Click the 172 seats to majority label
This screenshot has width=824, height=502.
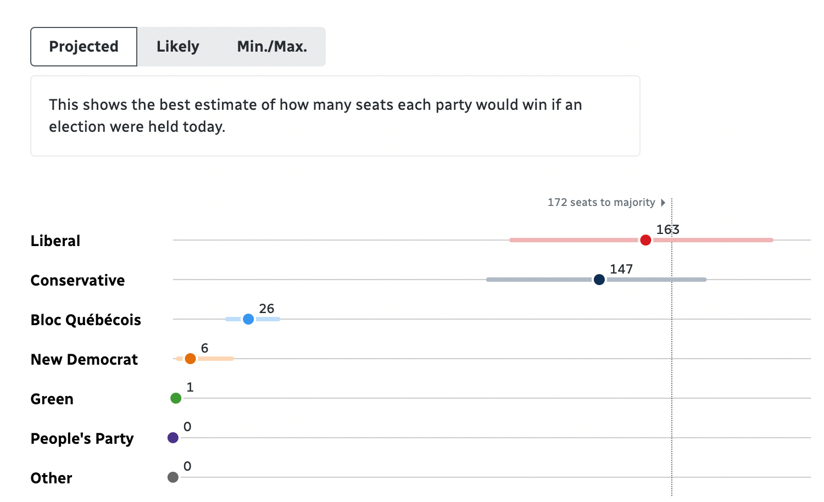pyautogui.click(x=601, y=203)
